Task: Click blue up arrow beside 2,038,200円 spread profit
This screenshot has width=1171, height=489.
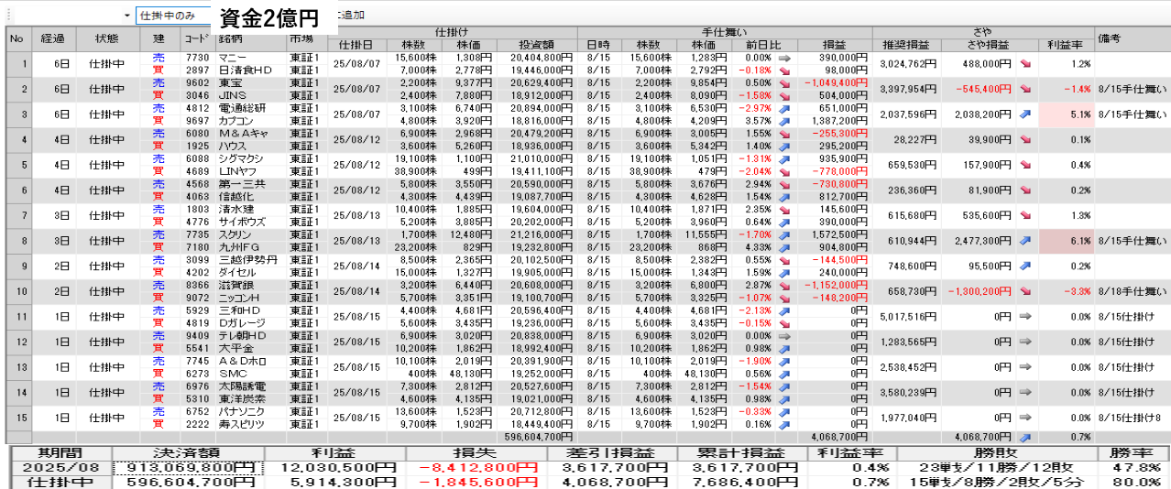Action: tap(1024, 114)
